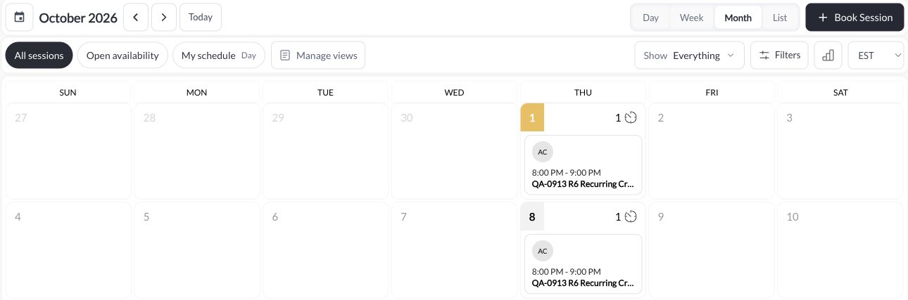Switch to Day view

tap(651, 18)
